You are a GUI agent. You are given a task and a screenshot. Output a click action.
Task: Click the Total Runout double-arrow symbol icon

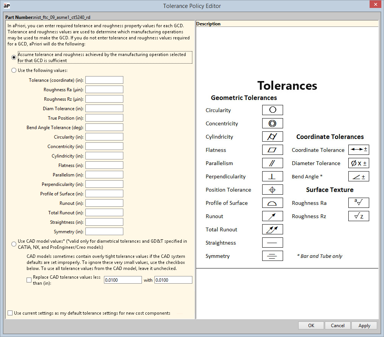click(x=272, y=229)
